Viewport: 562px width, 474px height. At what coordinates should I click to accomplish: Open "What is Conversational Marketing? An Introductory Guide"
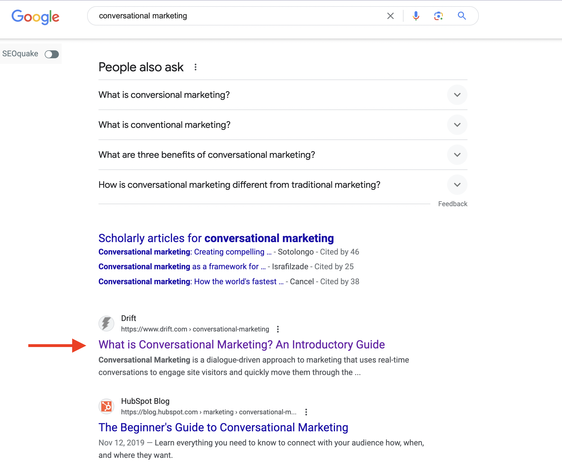coord(241,344)
